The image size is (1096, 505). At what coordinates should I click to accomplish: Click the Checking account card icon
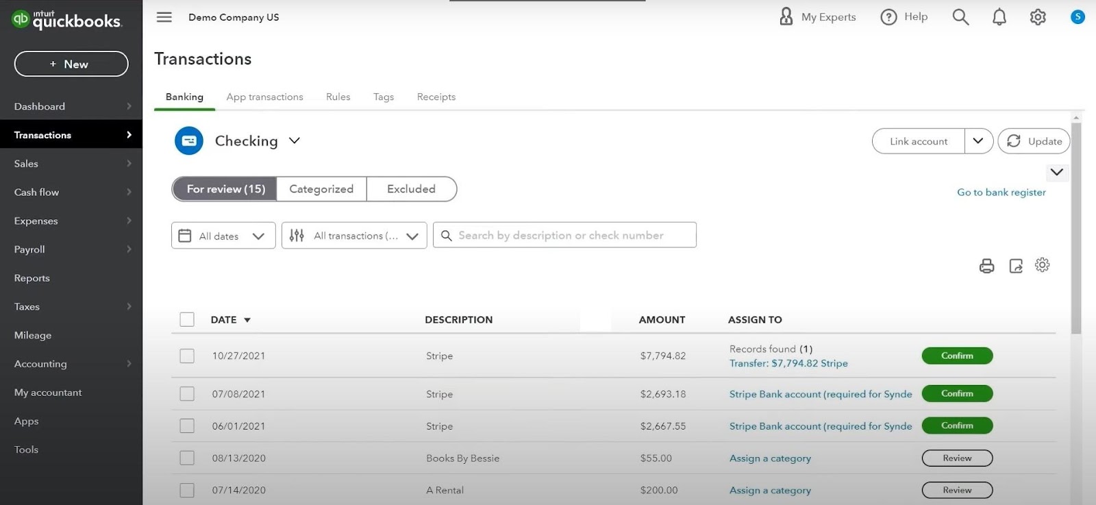[189, 141]
